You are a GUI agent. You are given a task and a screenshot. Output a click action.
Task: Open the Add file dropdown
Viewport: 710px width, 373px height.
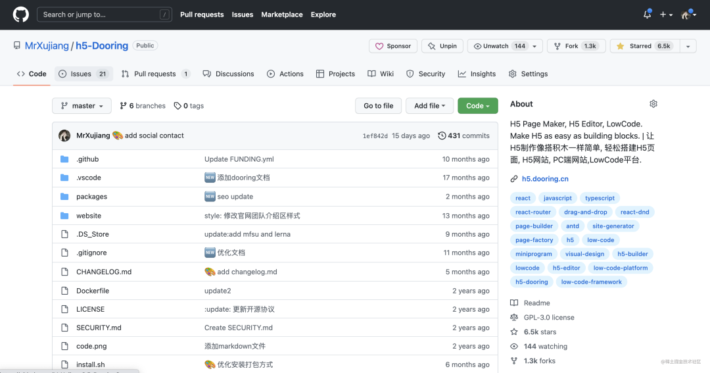(429, 106)
